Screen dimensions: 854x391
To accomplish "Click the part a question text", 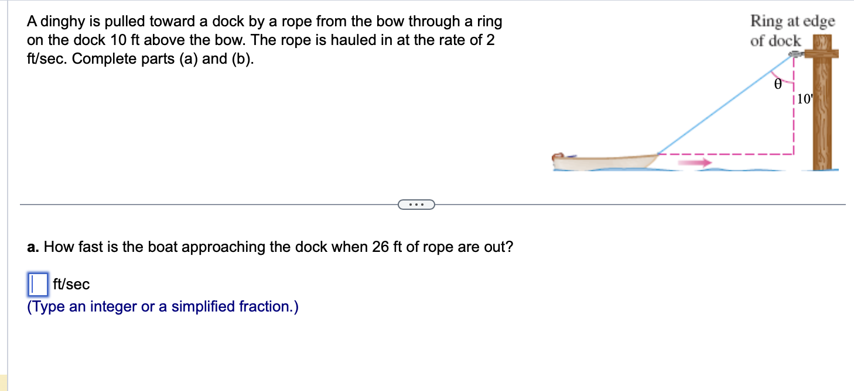I will tap(269, 247).
